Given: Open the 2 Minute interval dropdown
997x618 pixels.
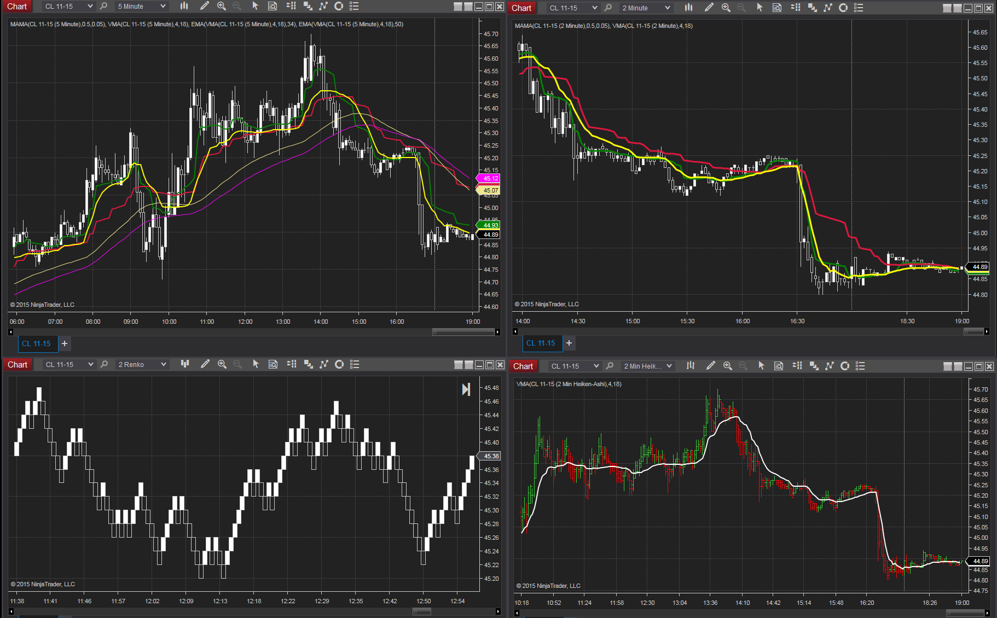Looking at the screenshot, I should (x=646, y=8).
